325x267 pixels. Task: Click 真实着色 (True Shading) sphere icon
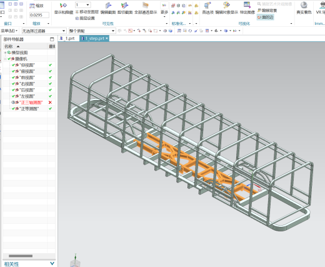[304, 5]
